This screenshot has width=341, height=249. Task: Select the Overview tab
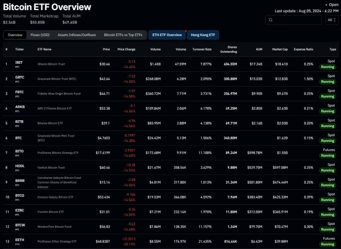pyautogui.click(x=15, y=35)
